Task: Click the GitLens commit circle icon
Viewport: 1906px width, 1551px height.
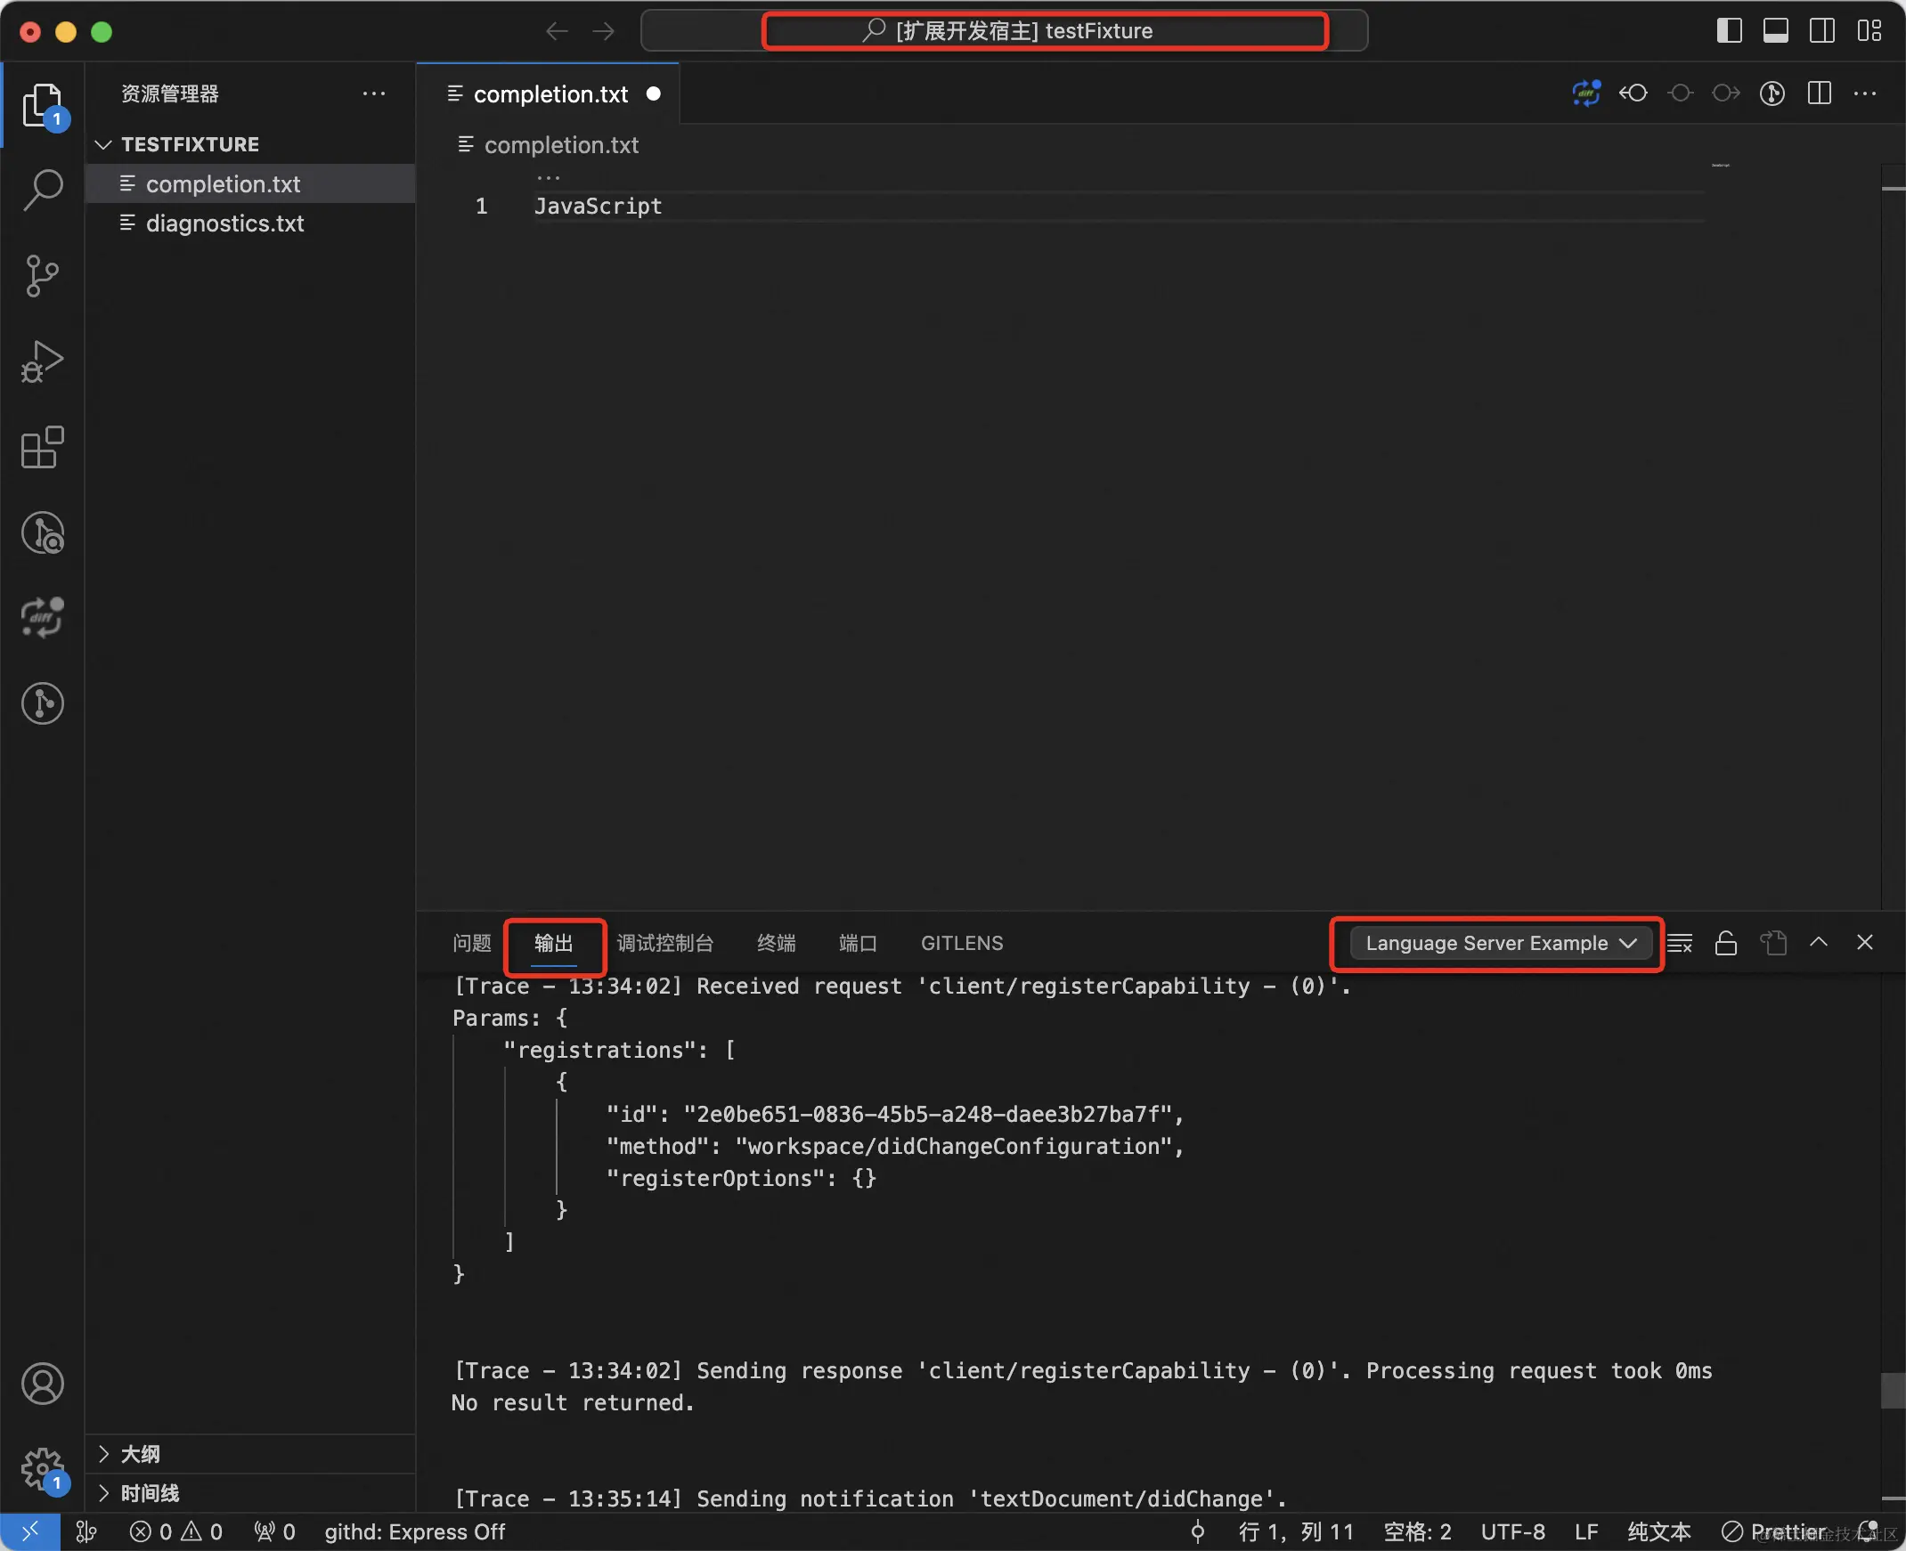Action: point(1680,93)
